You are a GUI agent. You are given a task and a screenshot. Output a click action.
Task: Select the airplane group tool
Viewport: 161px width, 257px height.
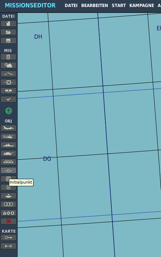pyautogui.click(x=8, y=128)
